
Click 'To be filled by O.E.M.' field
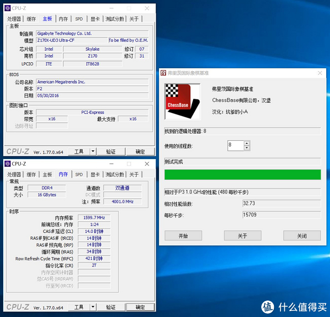tap(128, 40)
